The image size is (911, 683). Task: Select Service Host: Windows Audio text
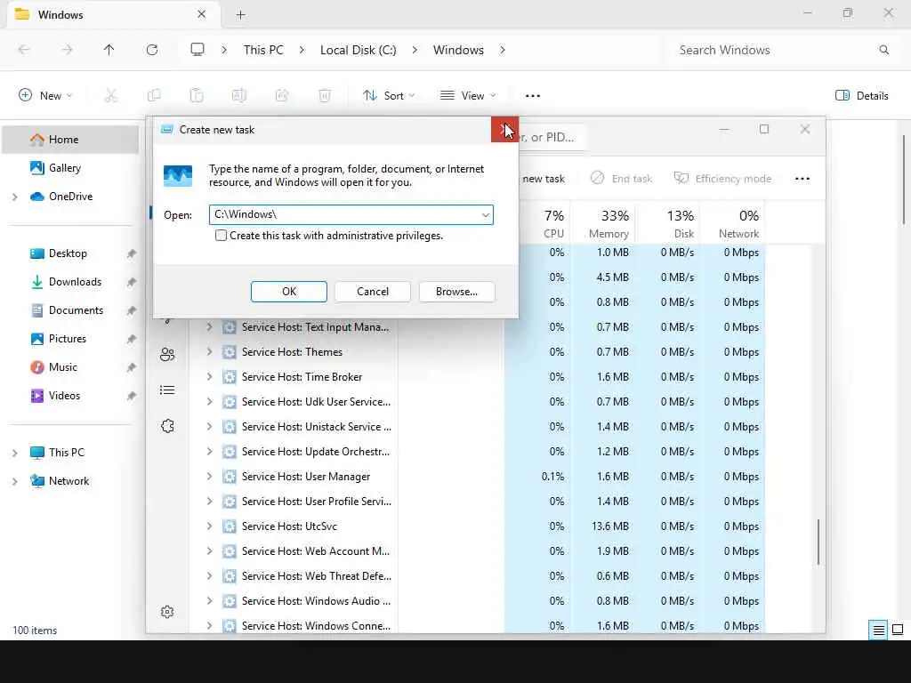click(316, 601)
